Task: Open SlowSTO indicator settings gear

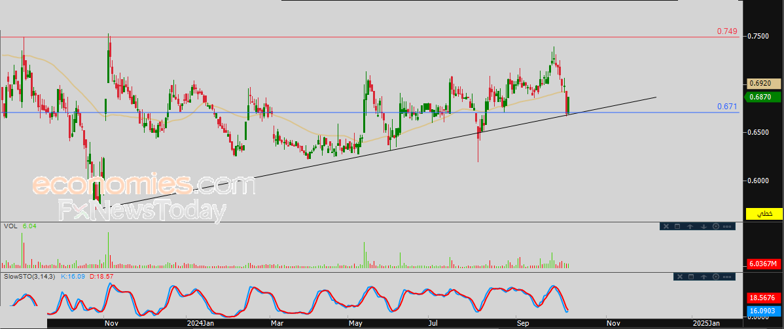Action: point(716,277)
